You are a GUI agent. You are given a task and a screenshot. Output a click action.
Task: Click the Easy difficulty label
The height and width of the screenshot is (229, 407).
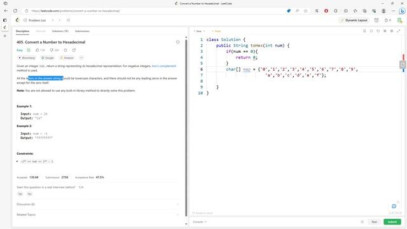pos(20,50)
